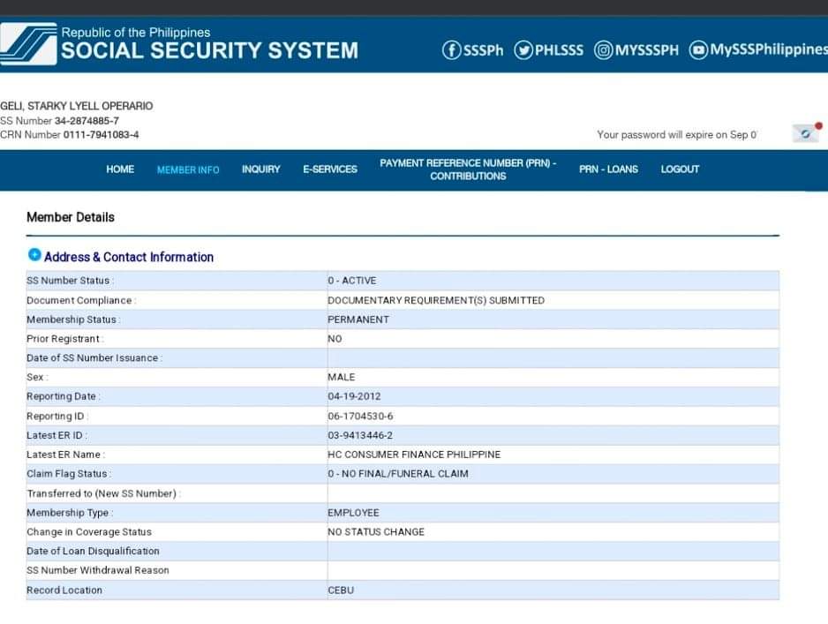
Task: Click the HC CONSUMER FINANCE PHILIPPINE value
Action: (x=413, y=455)
